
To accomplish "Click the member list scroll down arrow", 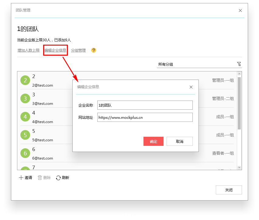I will pos(239,168).
